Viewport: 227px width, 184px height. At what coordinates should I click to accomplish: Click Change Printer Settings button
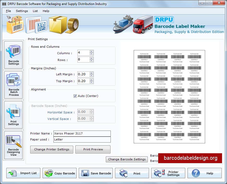[x=52, y=149]
